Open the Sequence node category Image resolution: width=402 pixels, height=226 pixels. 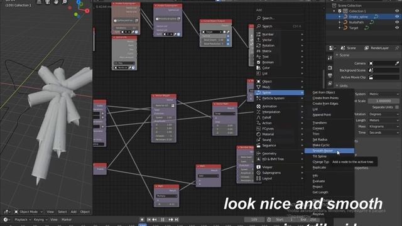tap(280, 146)
